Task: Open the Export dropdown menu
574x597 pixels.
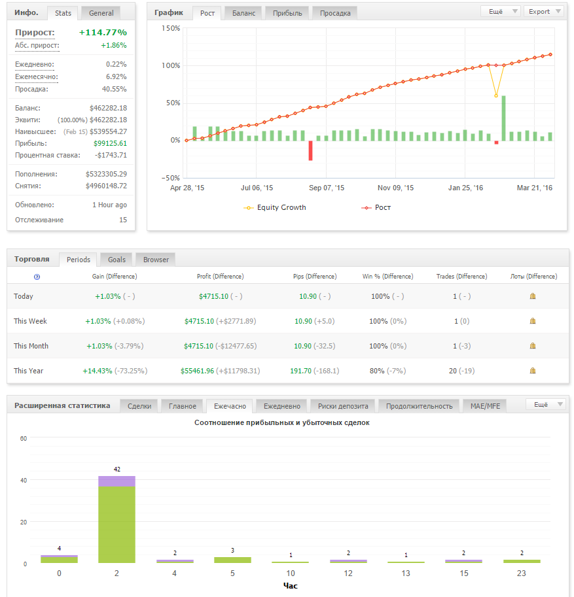Action: pyautogui.click(x=544, y=11)
